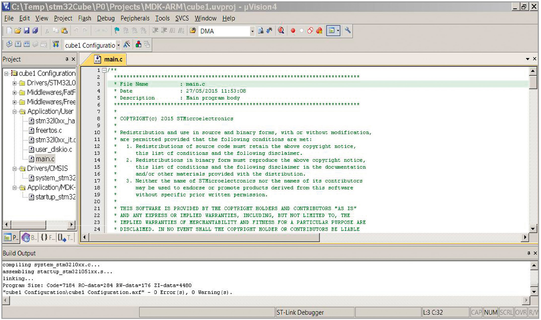Start the debug session with magnifier icon

coord(281,31)
